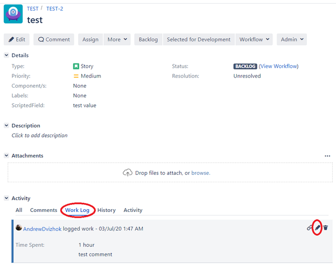Click Selected for Development button
336x264 pixels.
coord(199,39)
